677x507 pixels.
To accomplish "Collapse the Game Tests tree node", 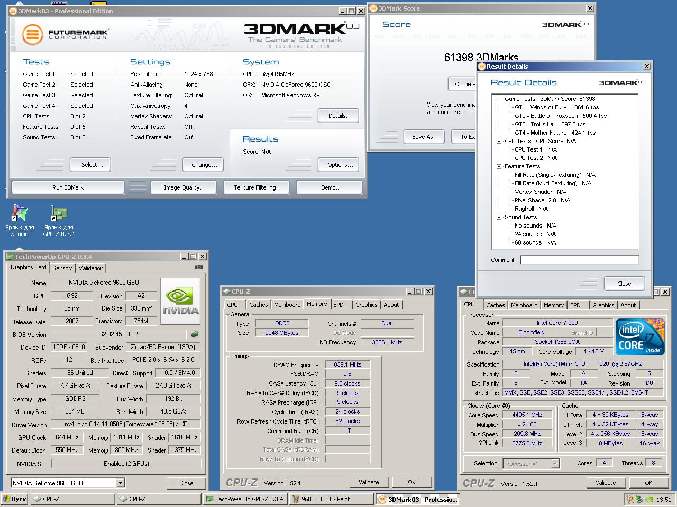I will [x=499, y=99].
